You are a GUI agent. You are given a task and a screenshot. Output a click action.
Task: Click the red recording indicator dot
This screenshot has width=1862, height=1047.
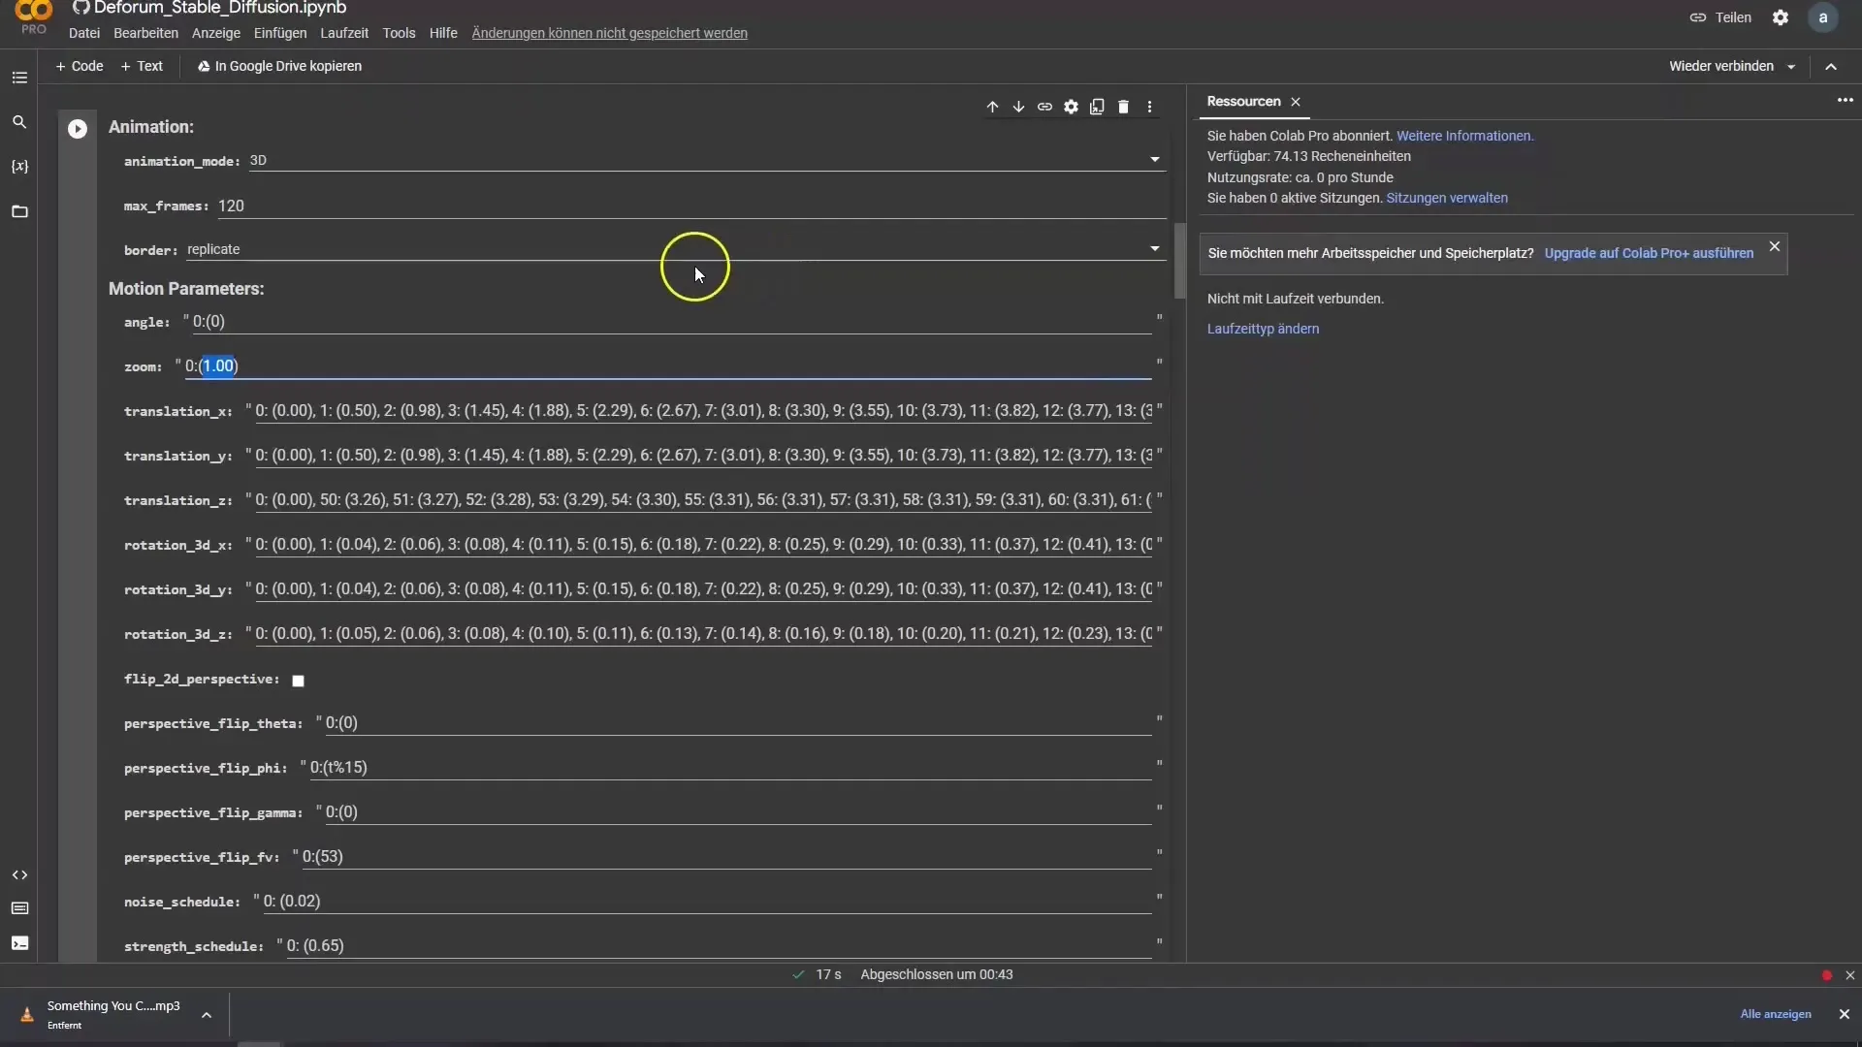[1827, 975]
